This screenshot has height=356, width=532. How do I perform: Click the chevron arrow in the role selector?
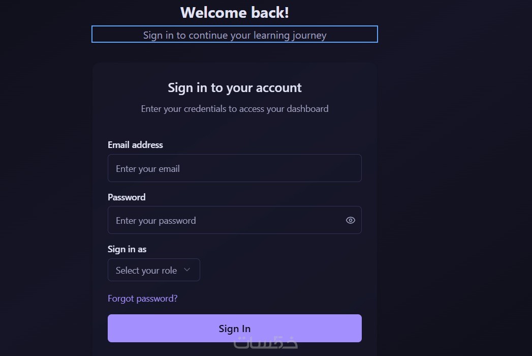pos(187,270)
